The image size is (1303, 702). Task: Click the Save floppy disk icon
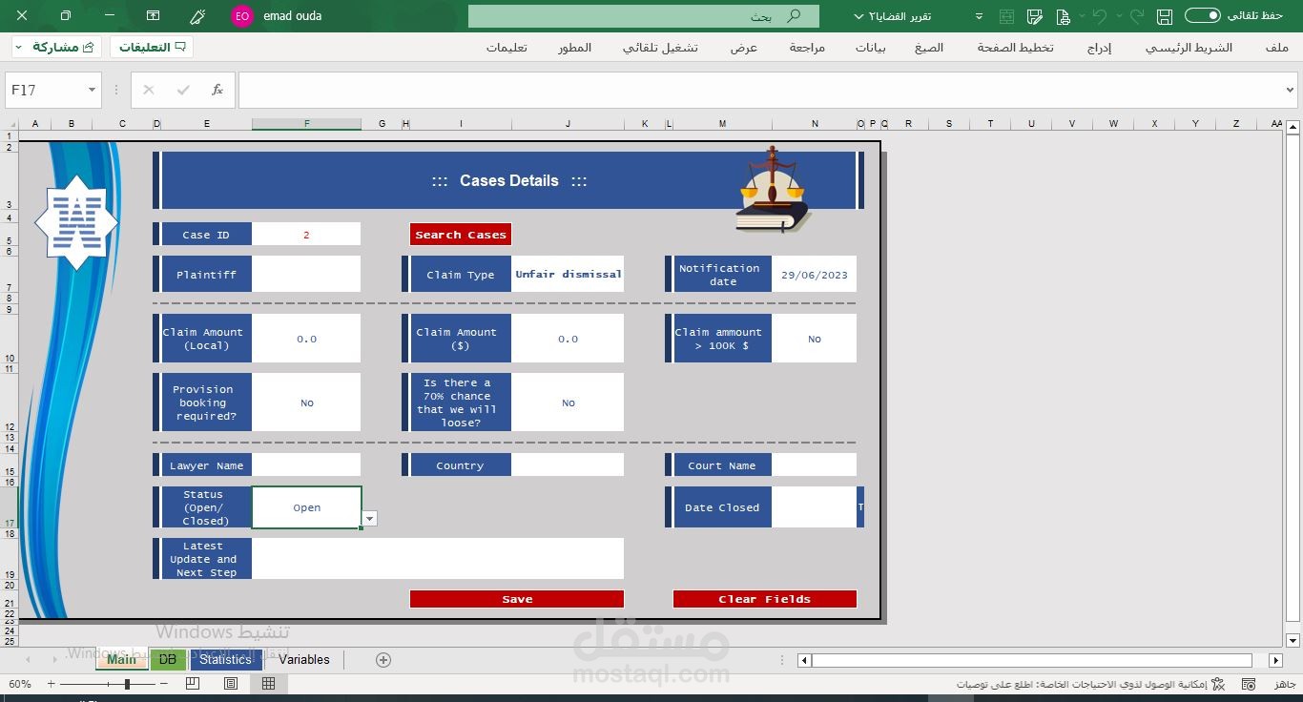pos(1164,16)
